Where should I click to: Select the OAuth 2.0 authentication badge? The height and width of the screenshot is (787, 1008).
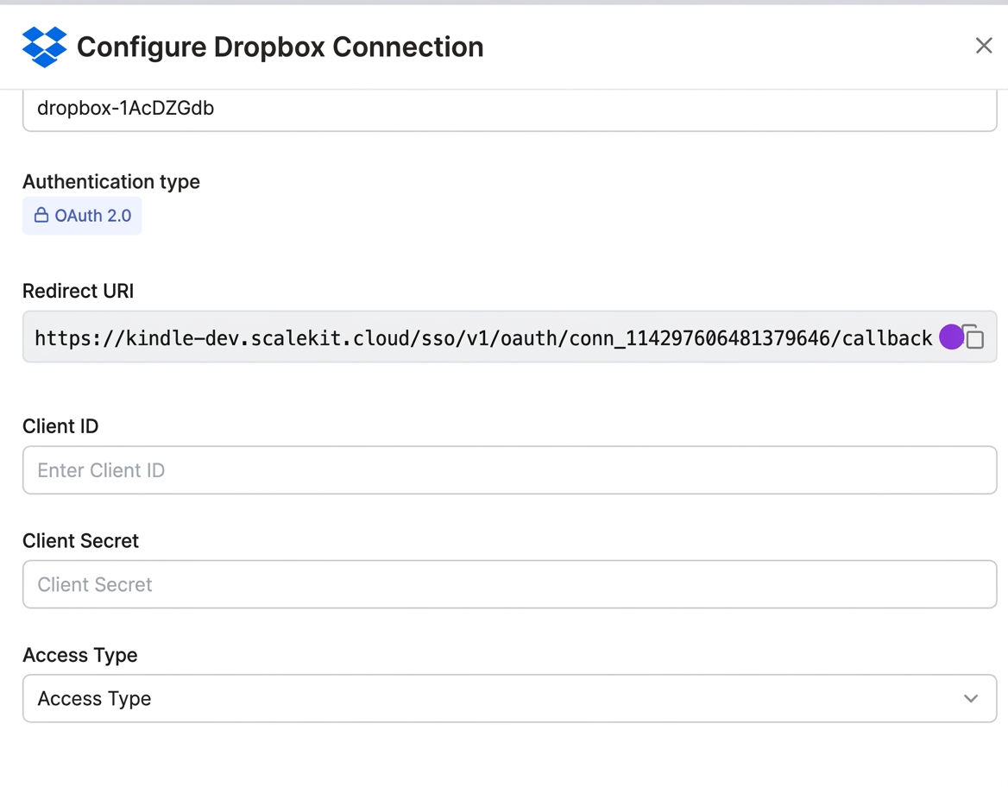pos(82,215)
